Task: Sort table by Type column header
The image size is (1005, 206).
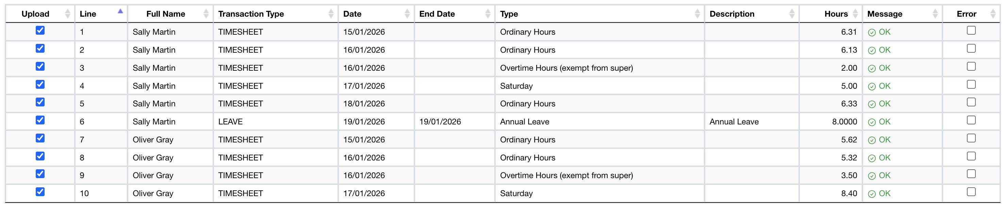Action: pos(509,14)
